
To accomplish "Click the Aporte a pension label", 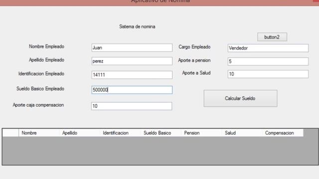I will point(194,60).
